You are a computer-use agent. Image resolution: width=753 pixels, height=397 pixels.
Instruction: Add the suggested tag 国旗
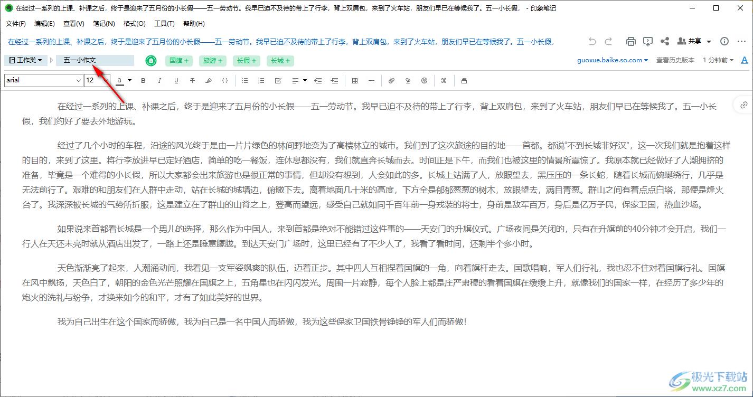point(179,61)
